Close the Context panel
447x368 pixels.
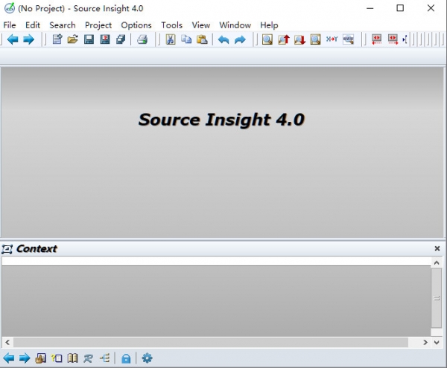437,248
